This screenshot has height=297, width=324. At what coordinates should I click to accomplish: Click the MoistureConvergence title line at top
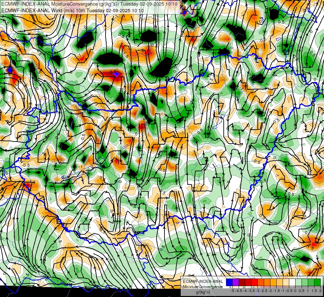[x=89, y=4]
